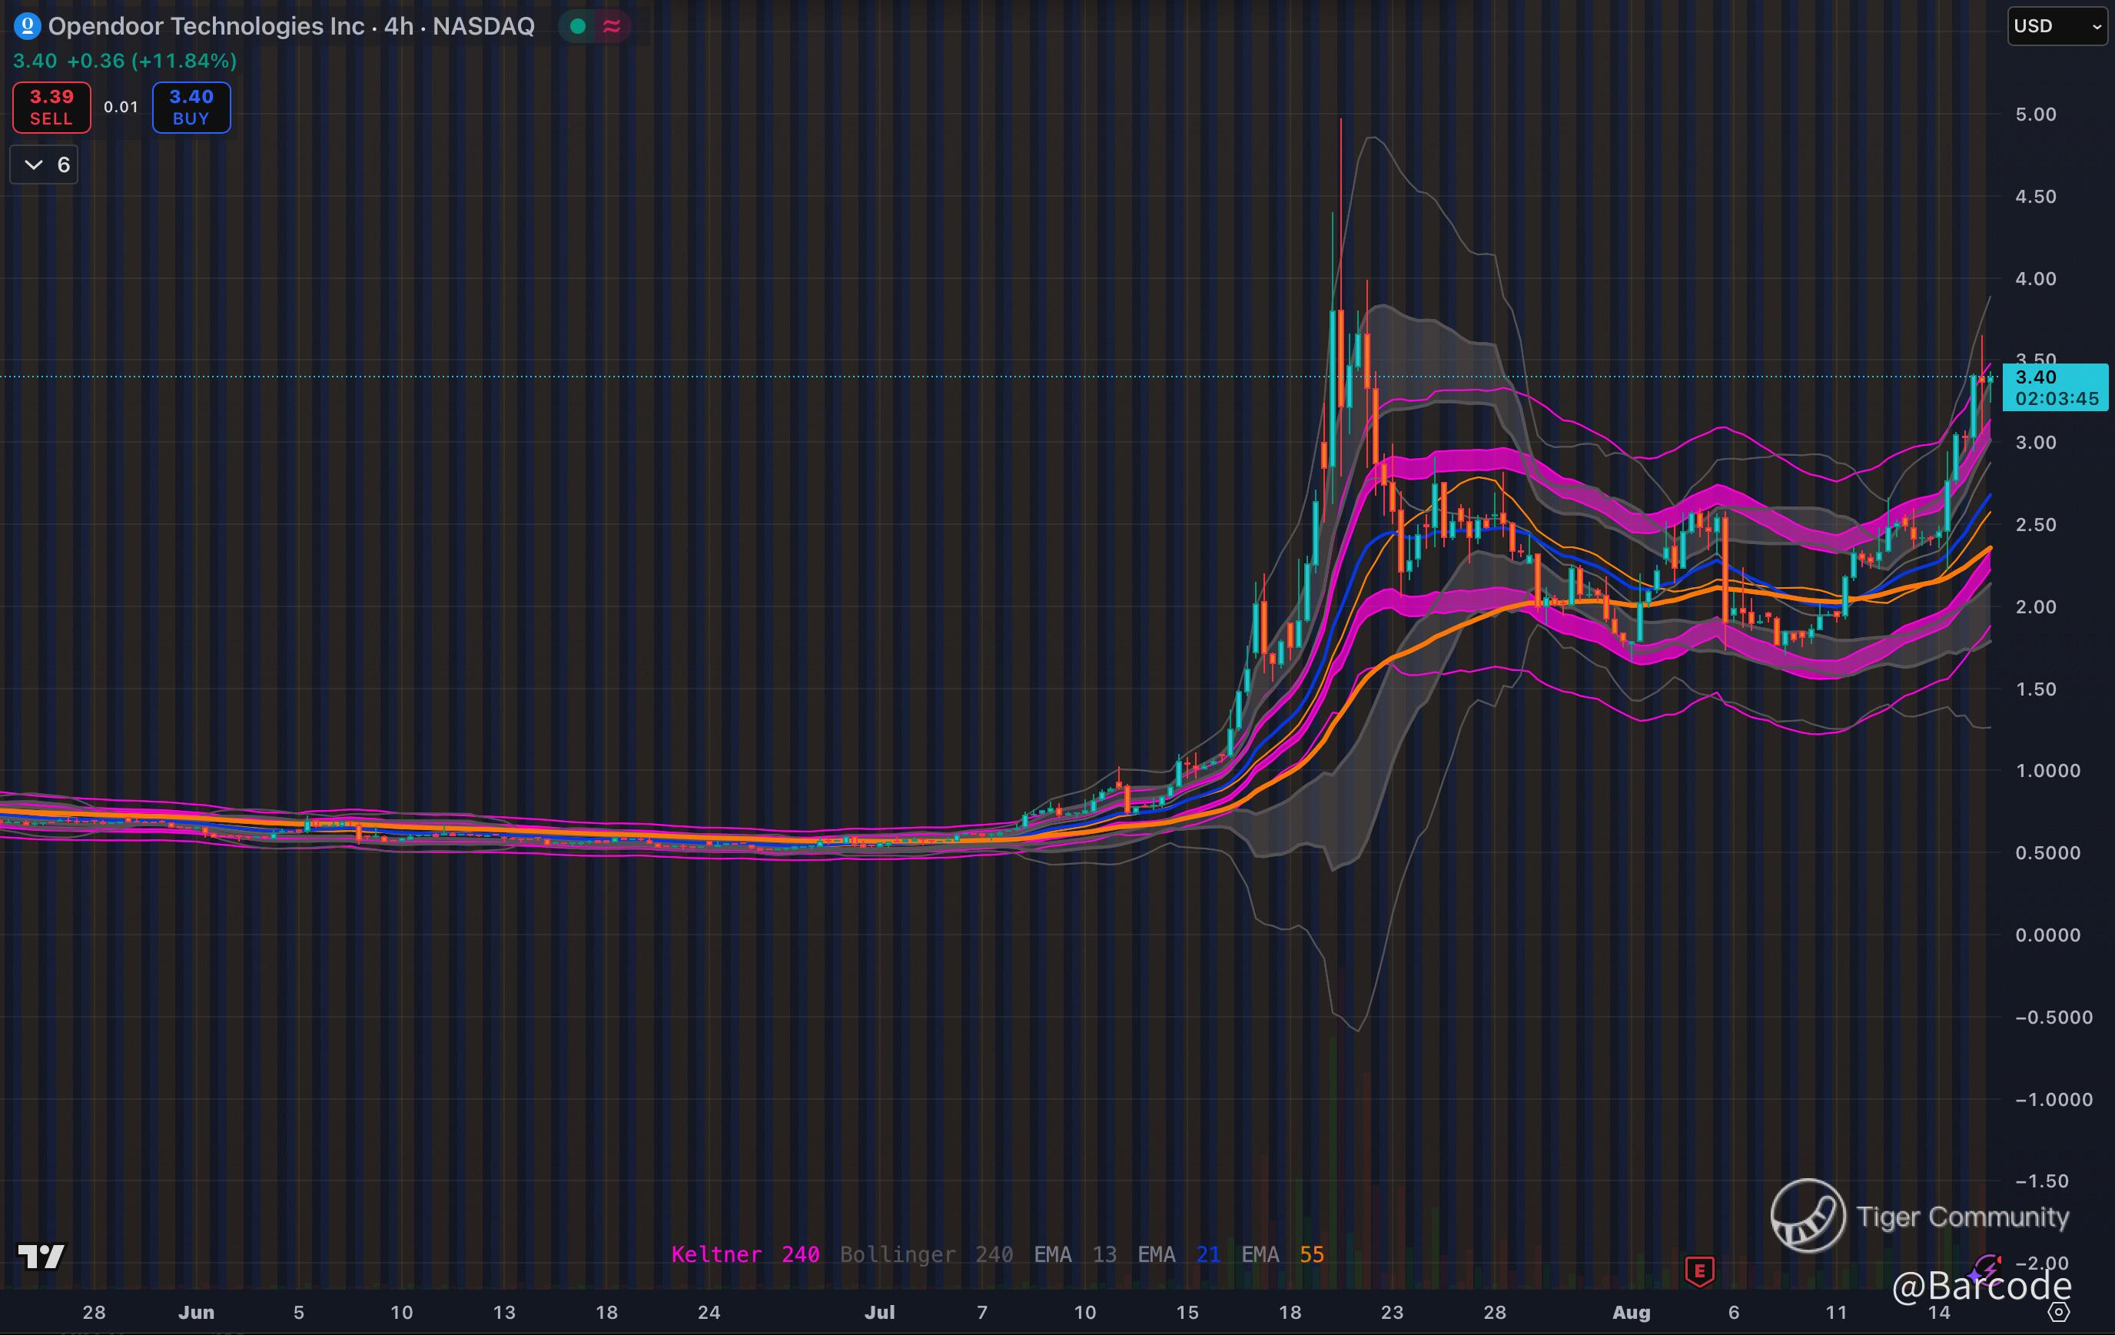Open chart settings hexagon gear icon
The image size is (2115, 1335).
click(2059, 1312)
